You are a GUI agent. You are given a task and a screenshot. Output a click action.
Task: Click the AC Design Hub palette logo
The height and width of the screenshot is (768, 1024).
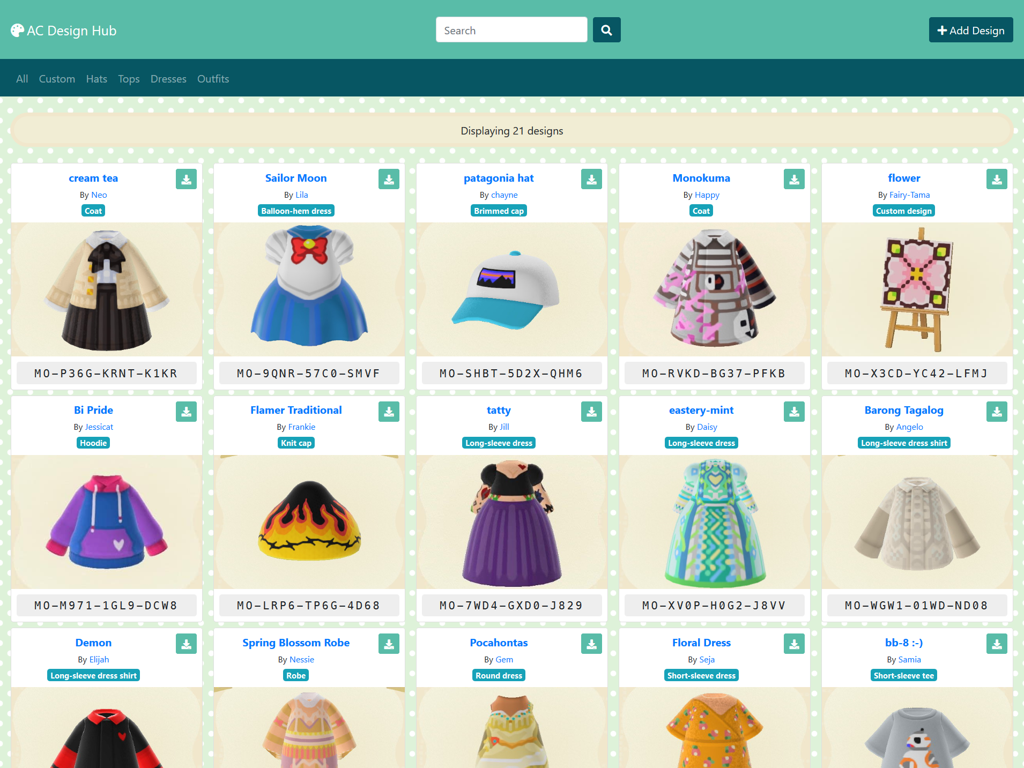pyautogui.click(x=63, y=31)
